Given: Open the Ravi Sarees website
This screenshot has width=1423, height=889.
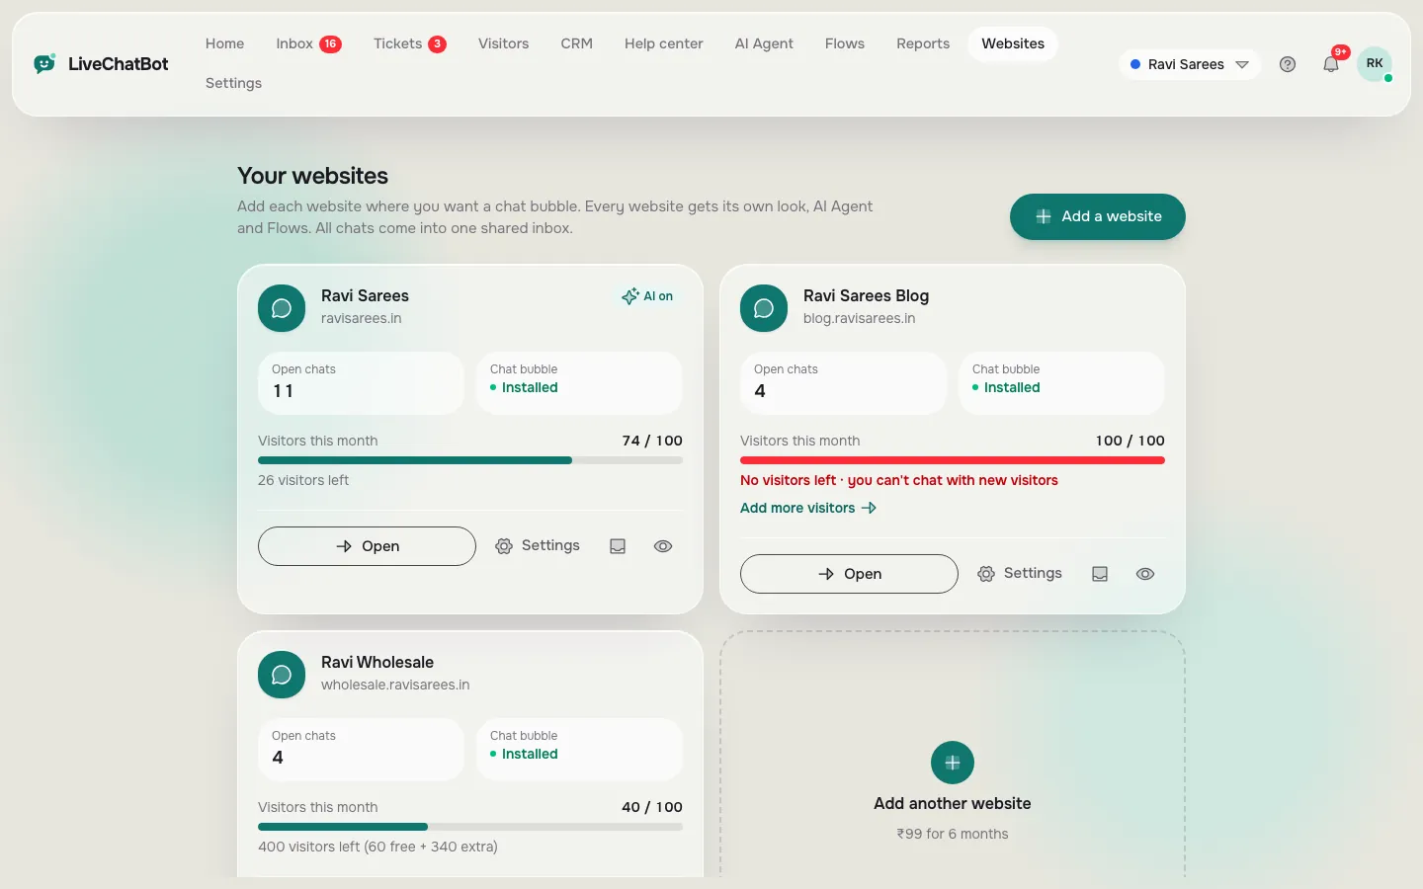Looking at the screenshot, I should (x=367, y=546).
